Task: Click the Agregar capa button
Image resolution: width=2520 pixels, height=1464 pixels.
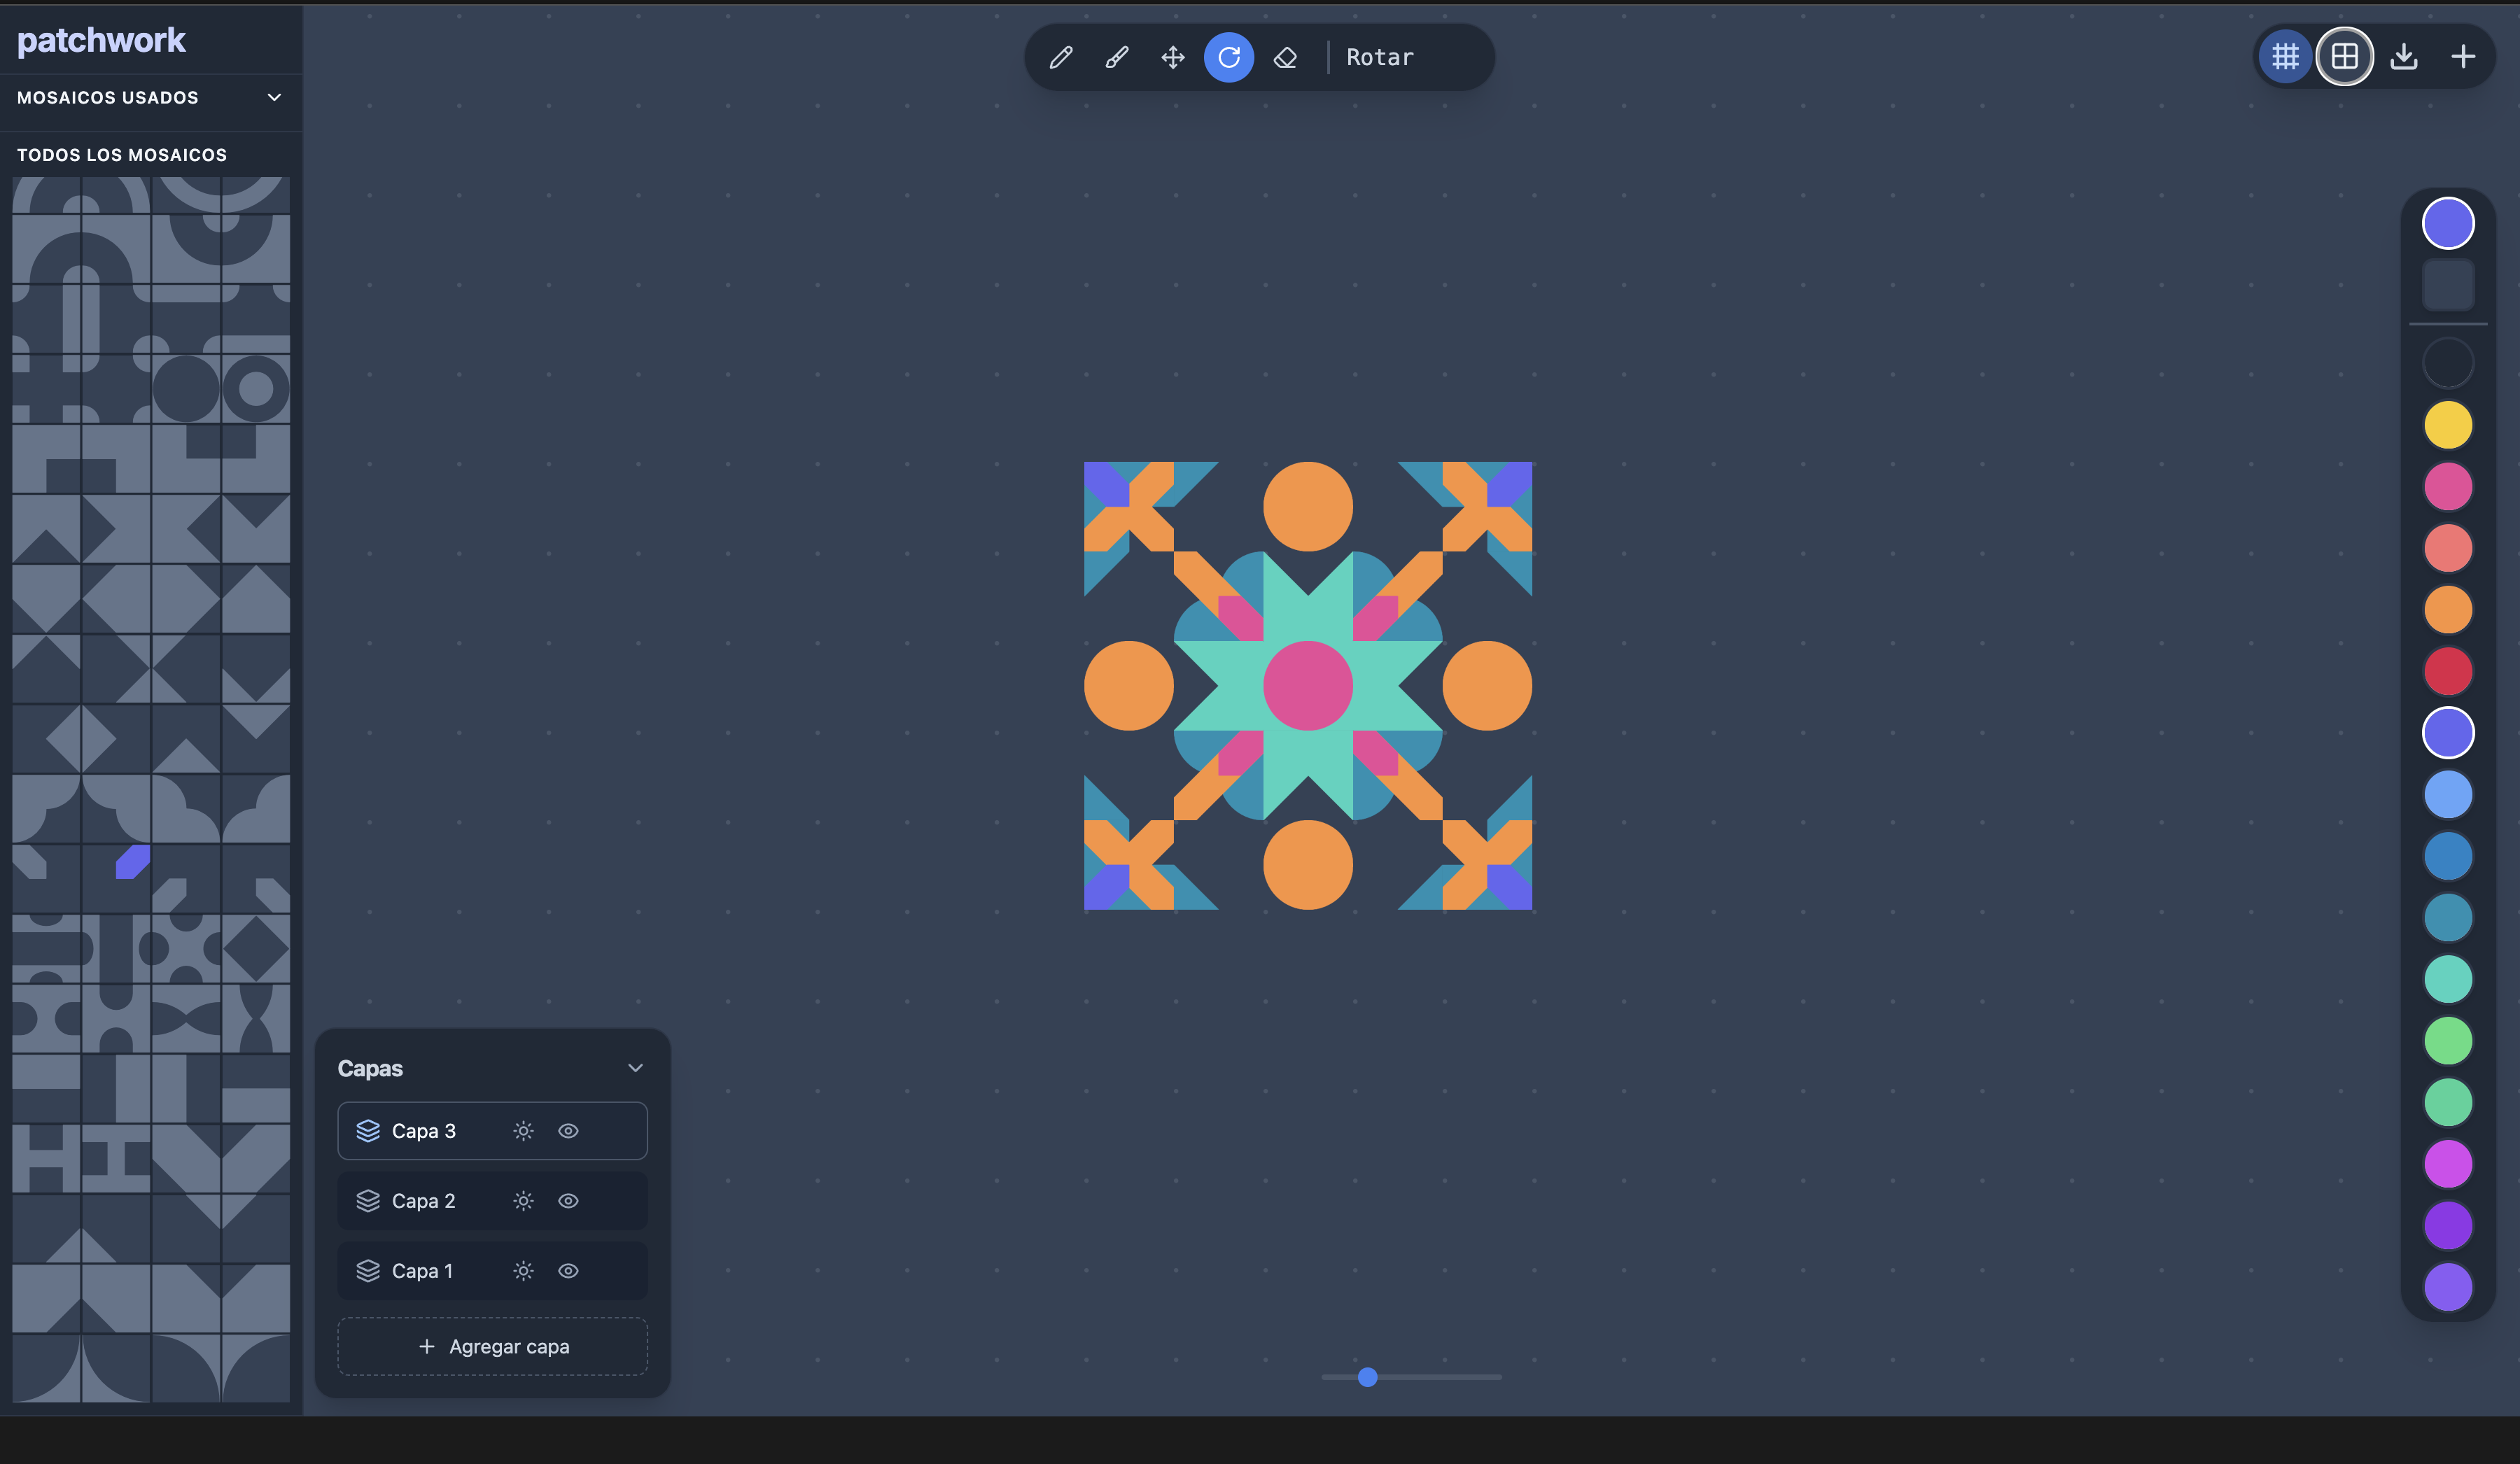Action: click(x=492, y=1346)
